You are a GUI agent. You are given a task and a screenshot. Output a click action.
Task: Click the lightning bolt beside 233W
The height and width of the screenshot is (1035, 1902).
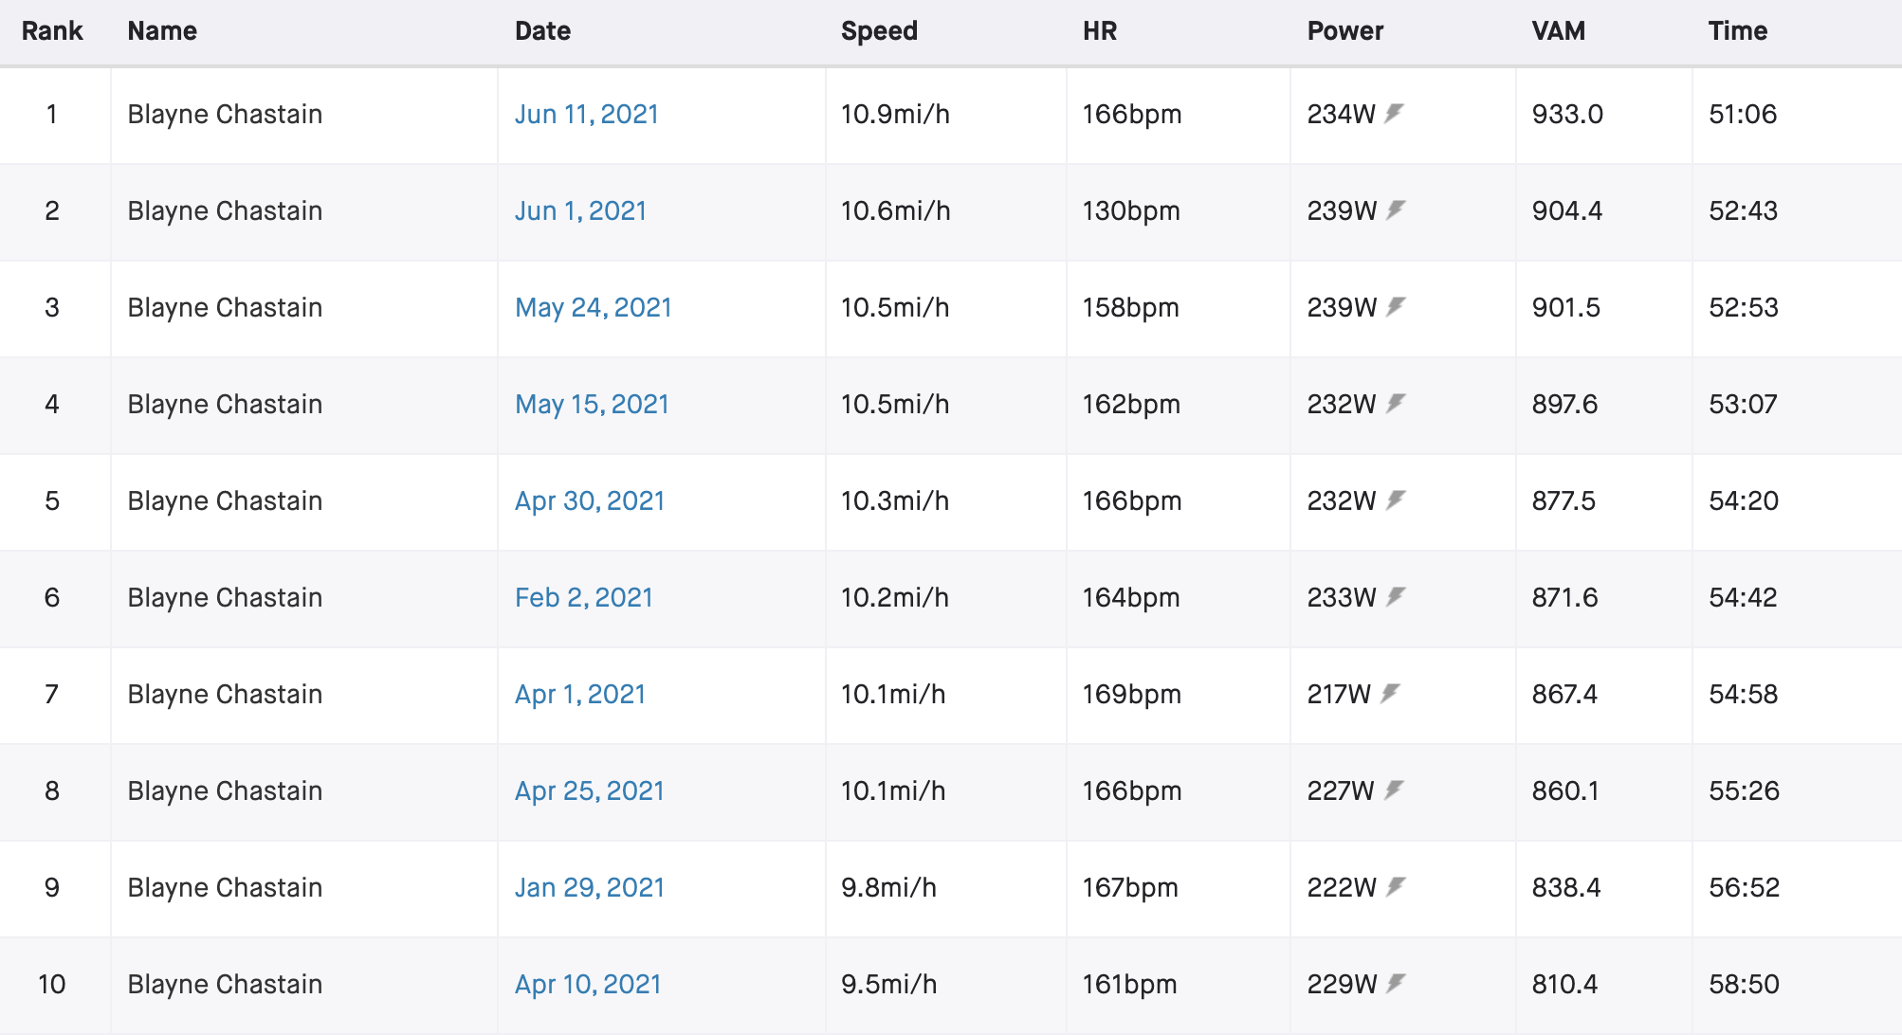[x=1396, y=597]
